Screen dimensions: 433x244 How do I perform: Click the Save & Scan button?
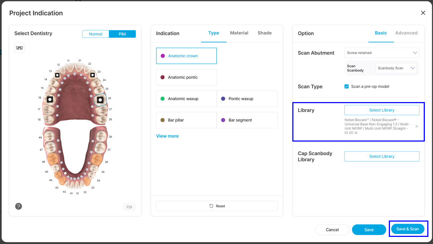pos(408,229)
